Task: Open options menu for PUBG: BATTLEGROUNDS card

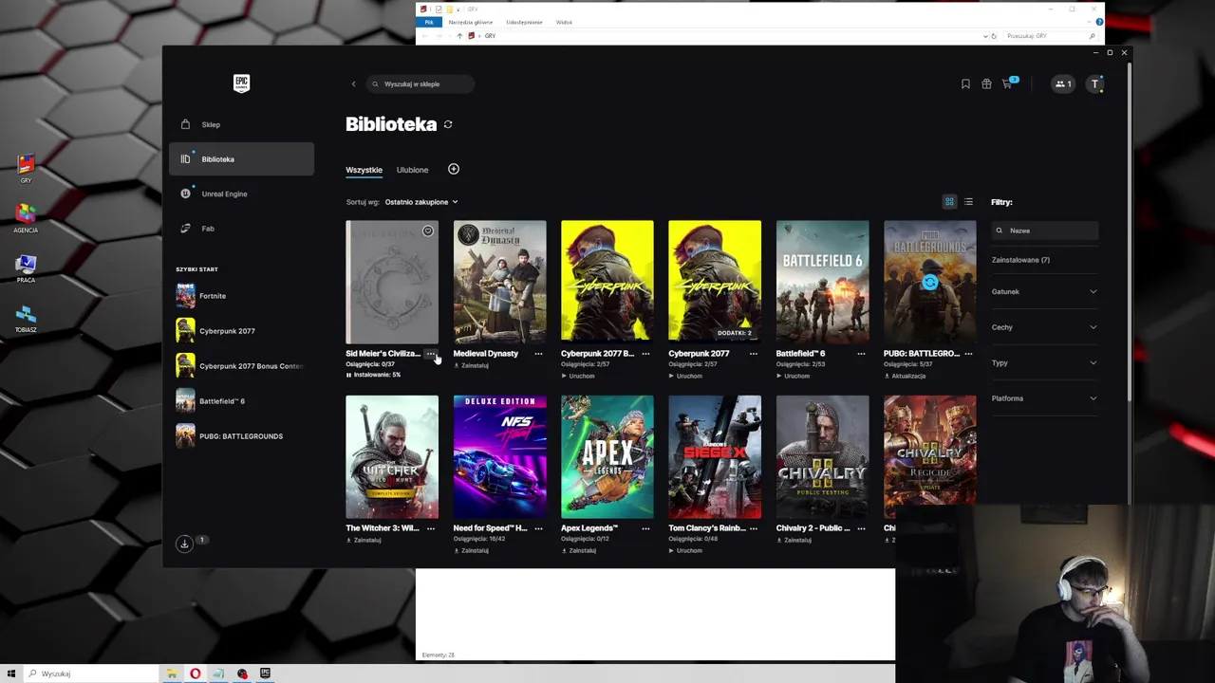Action: (968, 354)
